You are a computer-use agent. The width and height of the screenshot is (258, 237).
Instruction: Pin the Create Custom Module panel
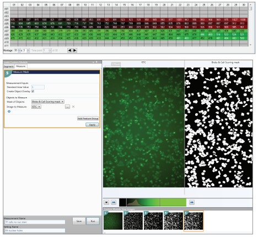[x=96, y=62]
